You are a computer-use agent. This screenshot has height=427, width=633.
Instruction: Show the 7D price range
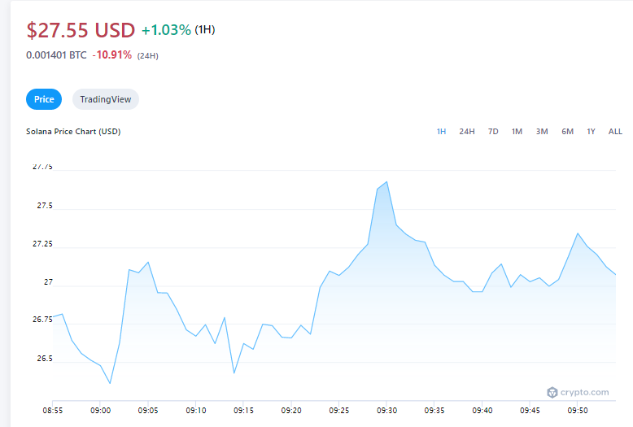tap(493, 132)
